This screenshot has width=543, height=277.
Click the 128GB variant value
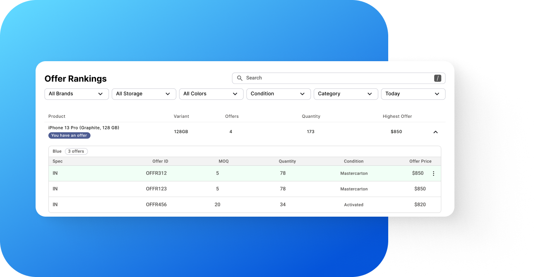(x=181, y=132)
